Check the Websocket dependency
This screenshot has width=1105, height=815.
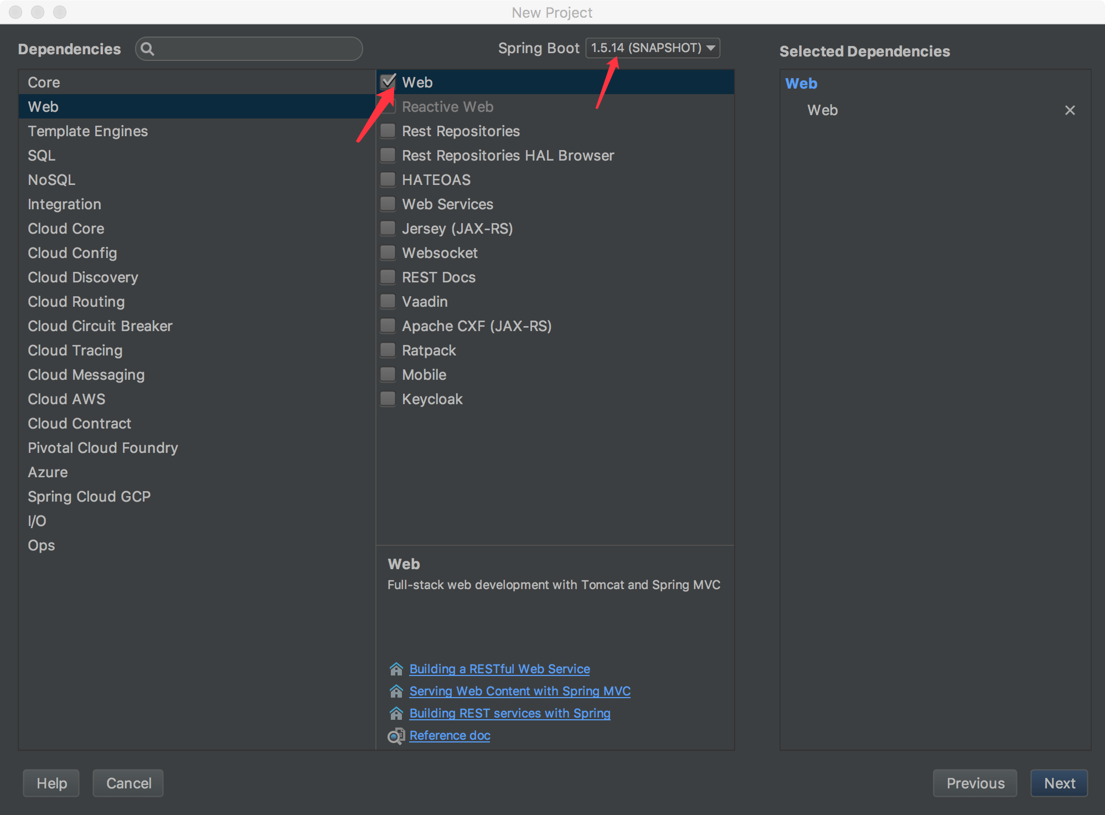click(388, 253)
